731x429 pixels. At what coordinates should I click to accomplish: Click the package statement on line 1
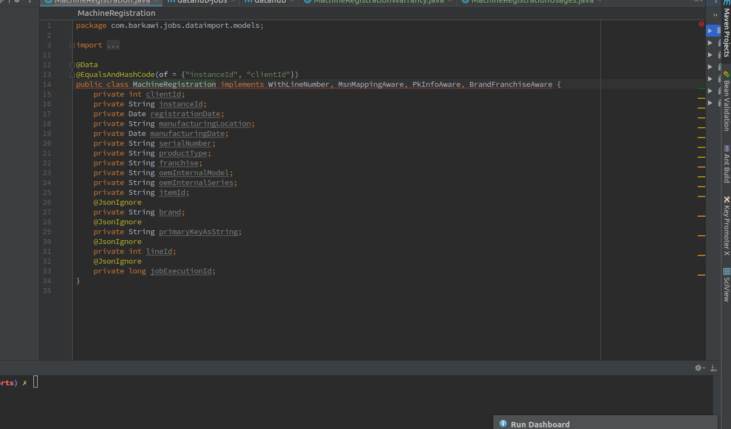pos(170,26)
